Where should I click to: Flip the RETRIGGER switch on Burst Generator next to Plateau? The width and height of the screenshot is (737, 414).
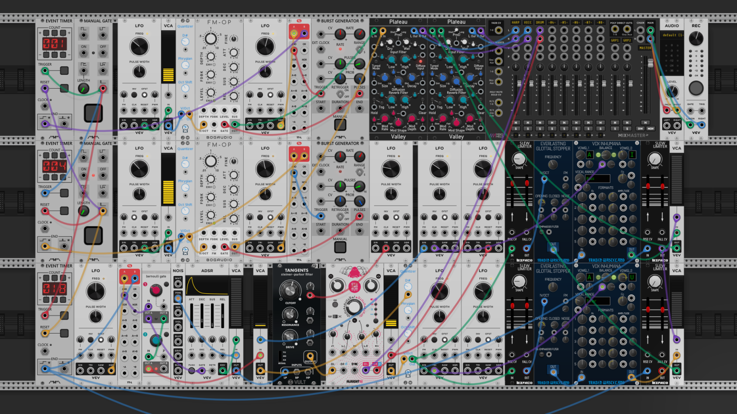click(340, 94)
